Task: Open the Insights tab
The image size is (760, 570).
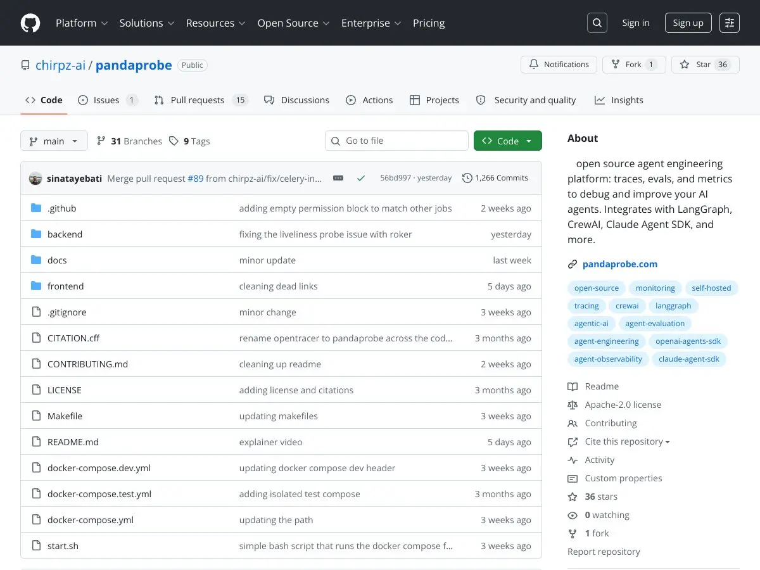Action: [x=619, y=100]
